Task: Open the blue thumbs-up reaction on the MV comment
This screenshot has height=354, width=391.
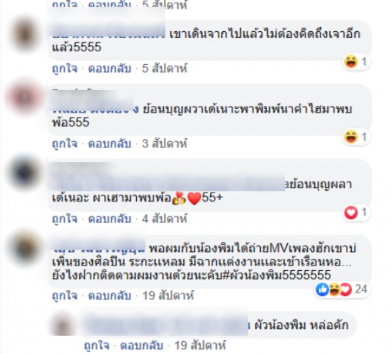Action: [322, 289]
